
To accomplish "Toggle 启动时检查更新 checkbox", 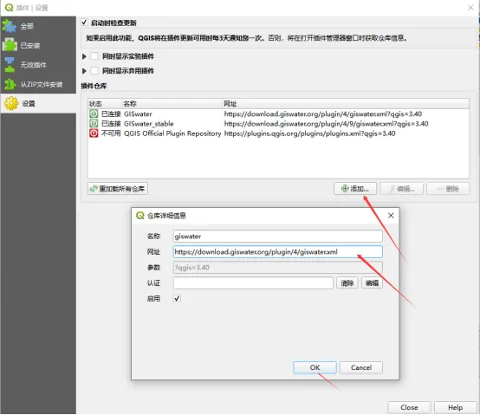I will tap(84, 23).
